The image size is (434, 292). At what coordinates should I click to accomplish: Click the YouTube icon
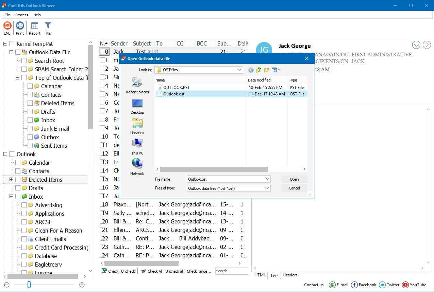tap(405, 285)
